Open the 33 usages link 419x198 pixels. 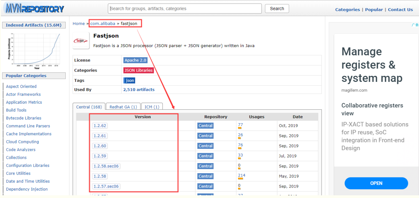[x=240, y=155]
